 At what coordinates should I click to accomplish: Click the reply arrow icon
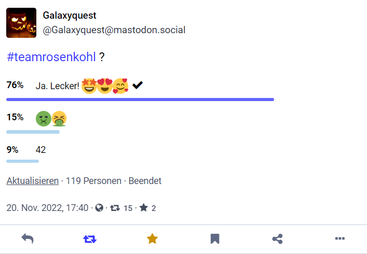[x=28, y=238]
